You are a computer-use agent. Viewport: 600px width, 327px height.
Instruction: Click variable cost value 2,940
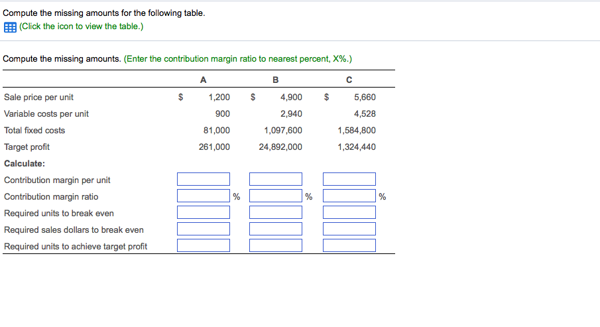(x=291, y=113)
